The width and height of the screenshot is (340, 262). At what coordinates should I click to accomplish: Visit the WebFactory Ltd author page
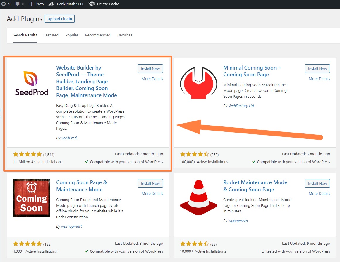241,106
